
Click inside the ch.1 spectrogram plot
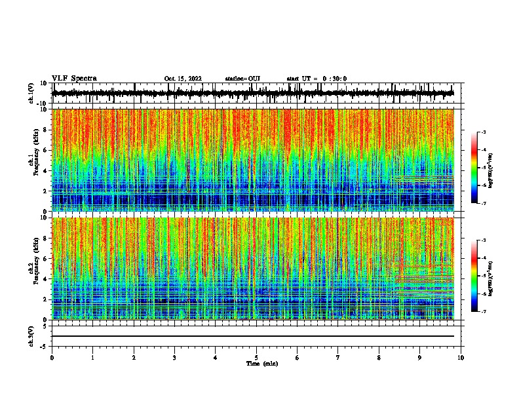point(253,160)
